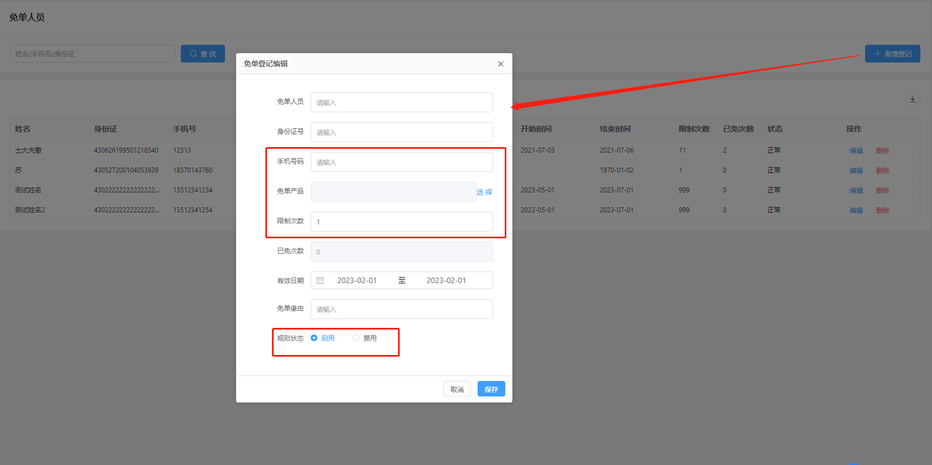
Task: Click the 免单缘由 input field
Action: coord(401,309)
